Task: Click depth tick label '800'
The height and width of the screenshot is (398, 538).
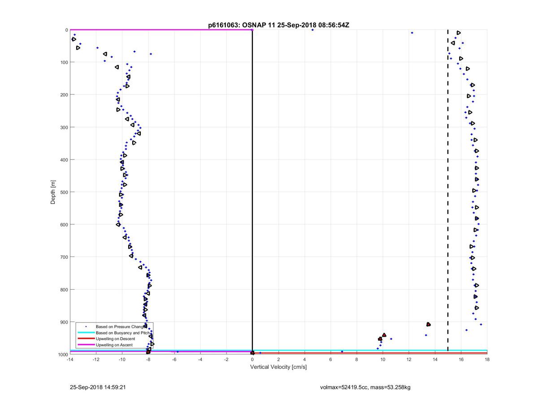Action: pyautogui.click(x=64, y=290)
